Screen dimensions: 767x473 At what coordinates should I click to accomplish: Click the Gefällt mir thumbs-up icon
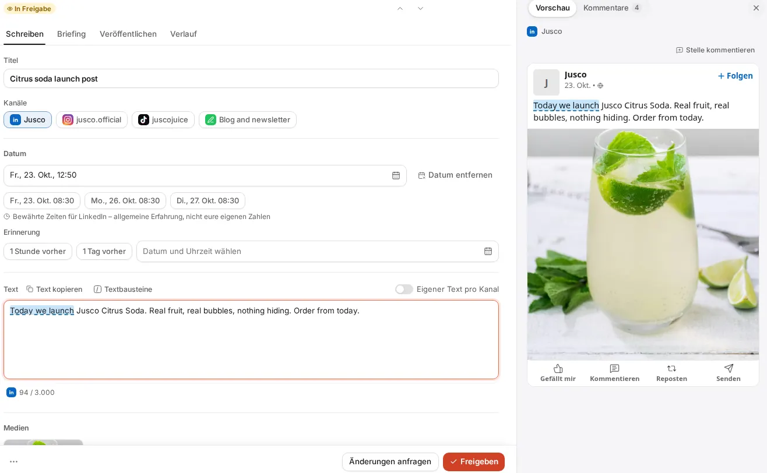click(x=558, y=368)
